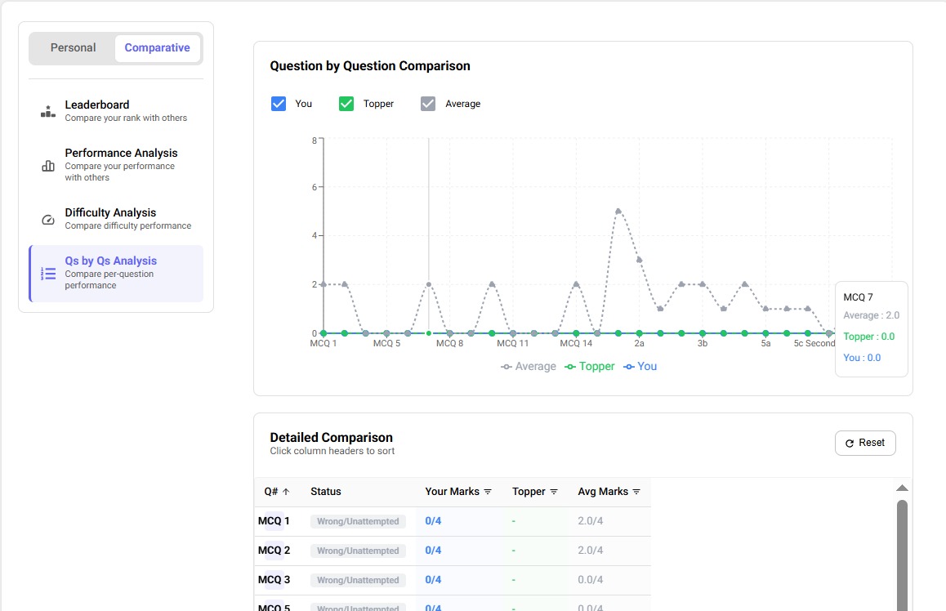This screenshot has width=946, height=611.
Task: Click 0/4 your marks in MCQ 2 row
Action: [433, 551]
